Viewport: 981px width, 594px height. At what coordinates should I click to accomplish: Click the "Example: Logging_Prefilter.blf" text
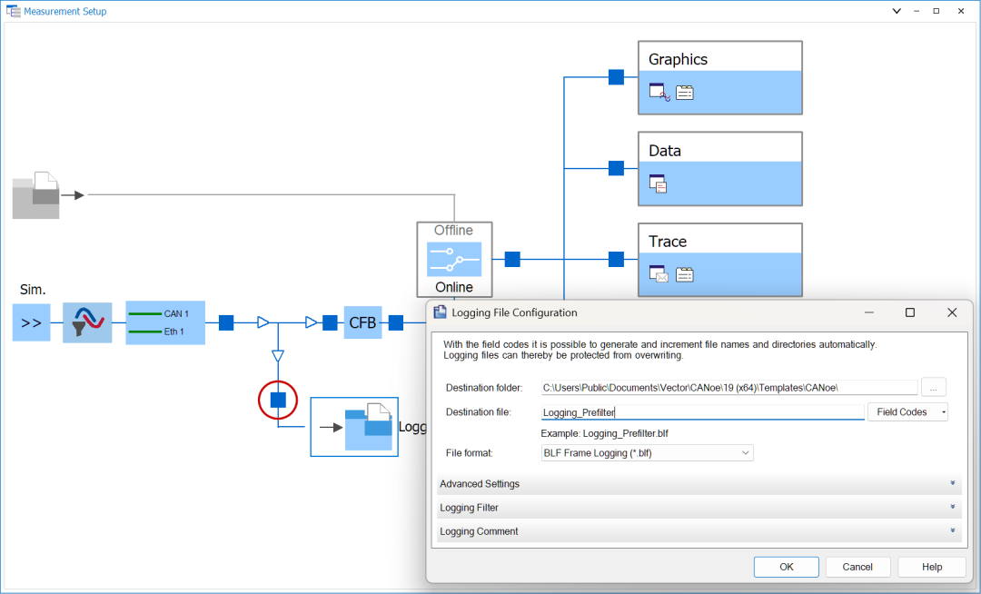click(604, 433)
